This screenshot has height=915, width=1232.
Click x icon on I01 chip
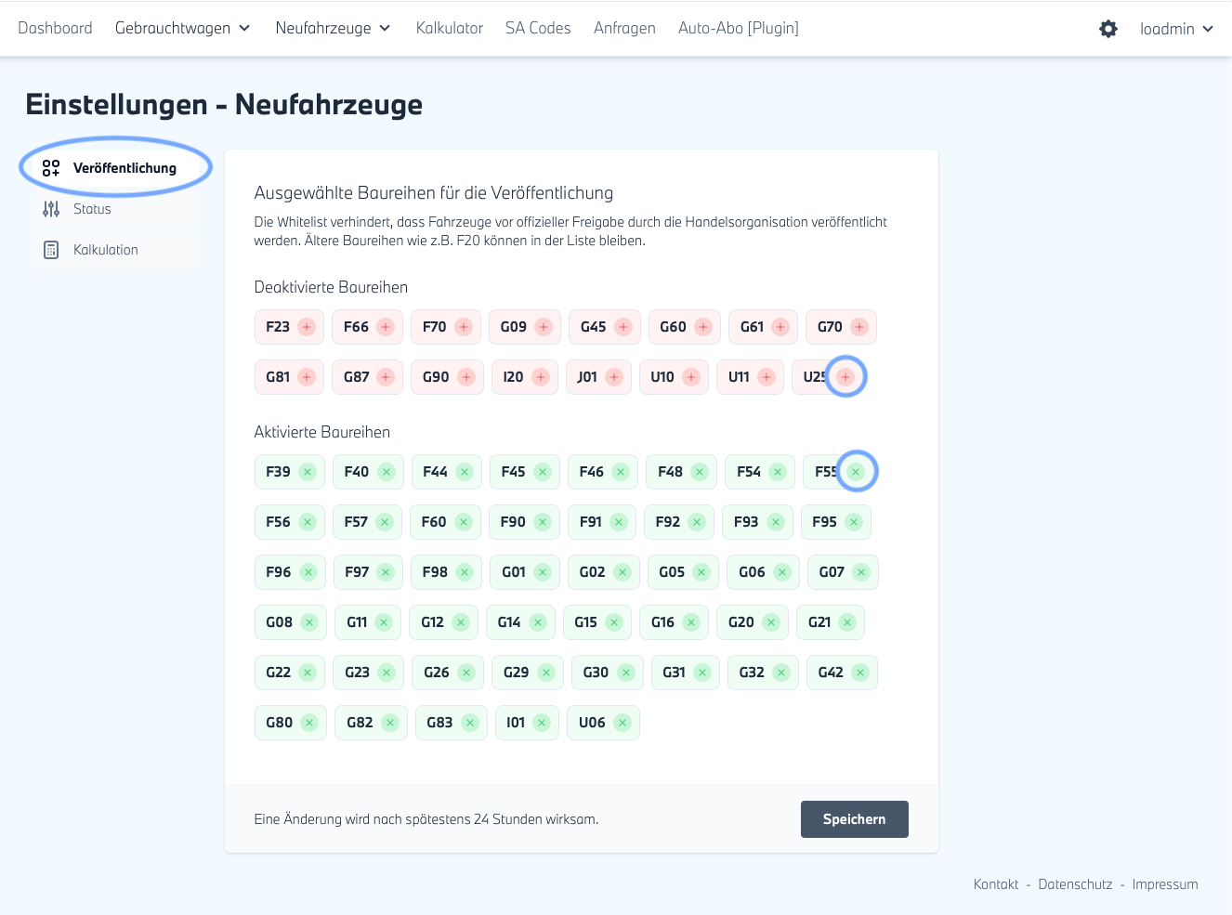click(542, 723)
